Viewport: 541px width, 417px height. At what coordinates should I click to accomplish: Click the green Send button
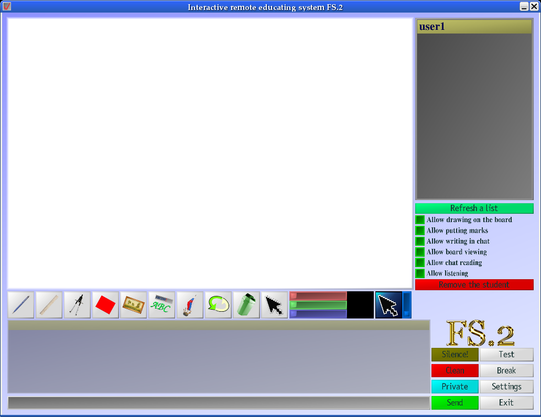tap(455, 402)
